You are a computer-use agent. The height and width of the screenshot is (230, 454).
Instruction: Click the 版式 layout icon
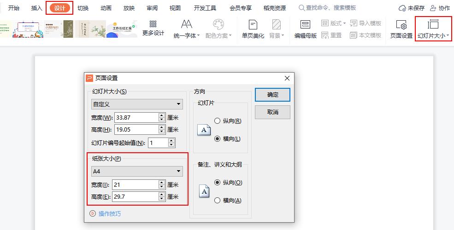(325, 23)
